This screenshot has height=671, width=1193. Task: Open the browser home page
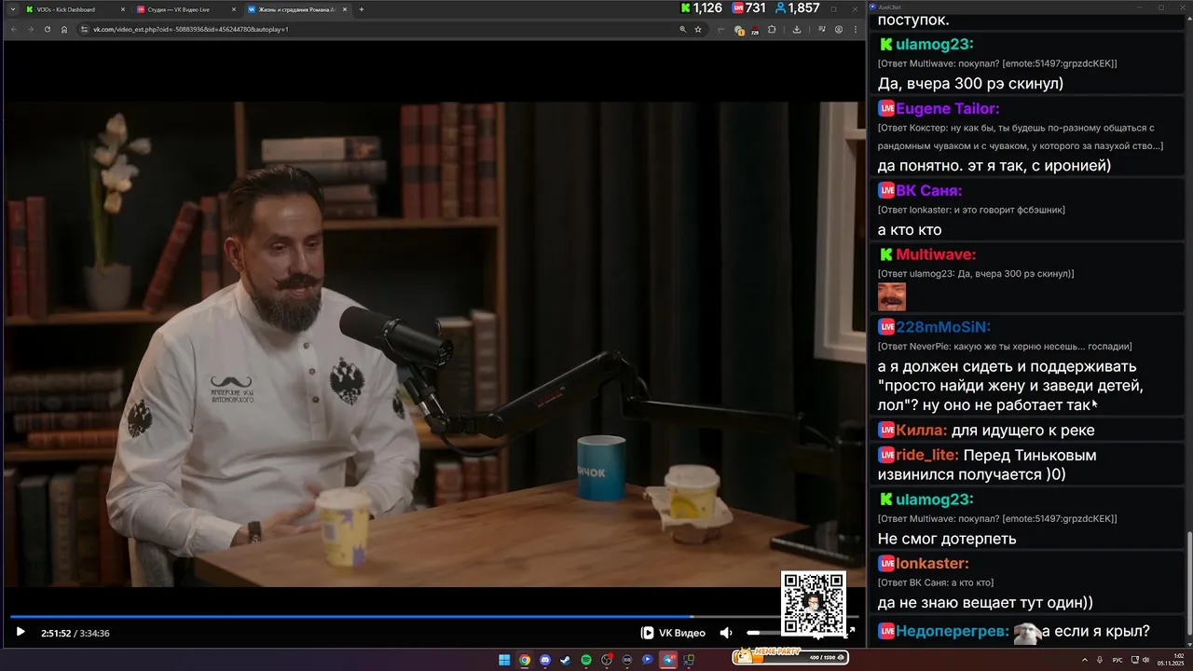pos(64,29)
